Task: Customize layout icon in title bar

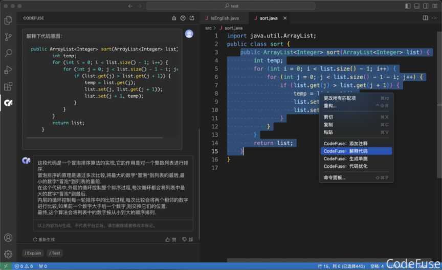Action: [435, 6]
